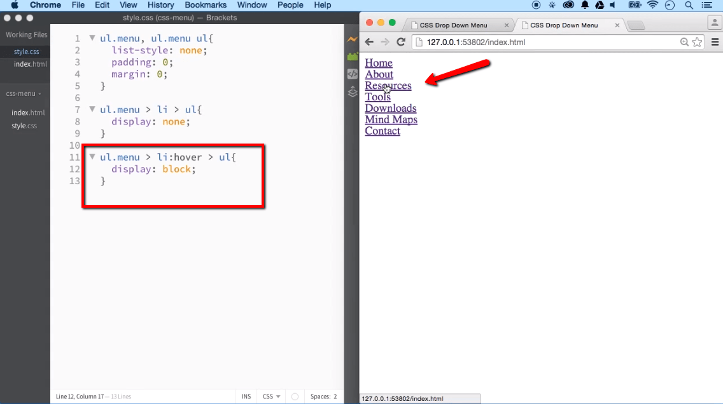Open Chrome's hamburger menu

click(715, 42)
